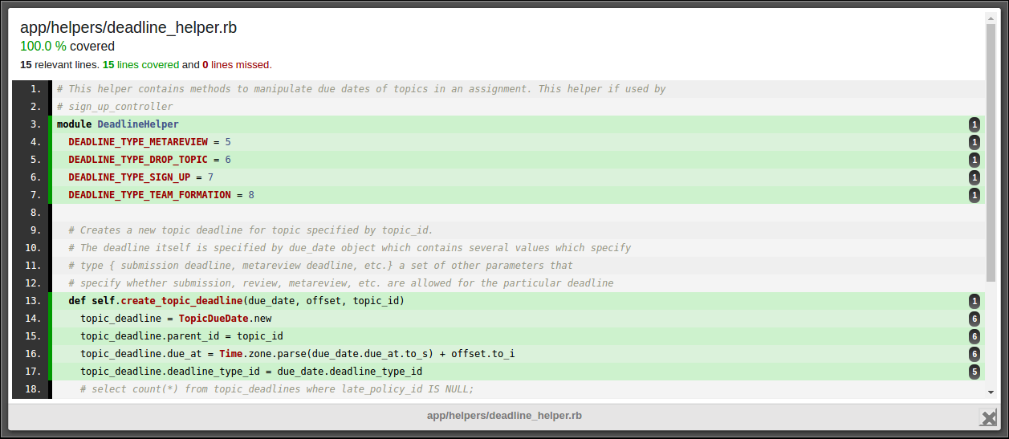Click hit count badge 6 on line 16
The width and height of the screenshot is (1009, 439).
tap(974, 354)
